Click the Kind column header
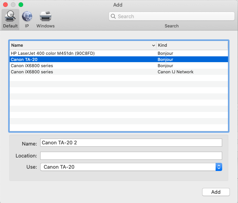Screen dimensions: 238x203 click(192, 45)
